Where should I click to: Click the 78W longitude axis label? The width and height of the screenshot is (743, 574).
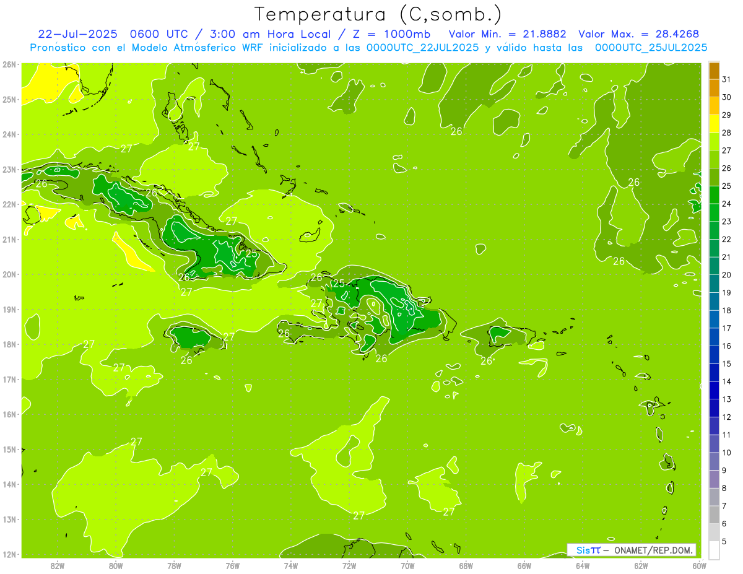[174, 565]
